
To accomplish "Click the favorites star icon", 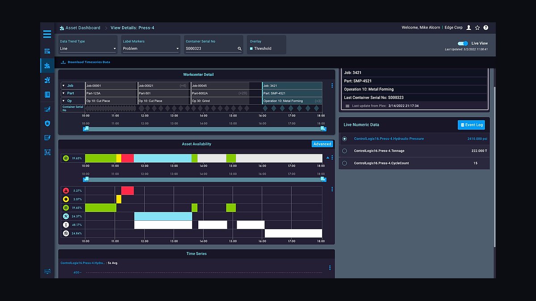I will pyautogui.click(x=477, y=28).
